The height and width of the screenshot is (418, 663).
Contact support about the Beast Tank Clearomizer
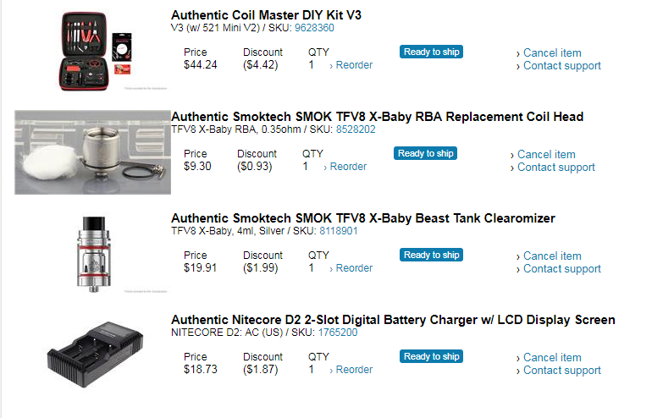coord(561,269)
